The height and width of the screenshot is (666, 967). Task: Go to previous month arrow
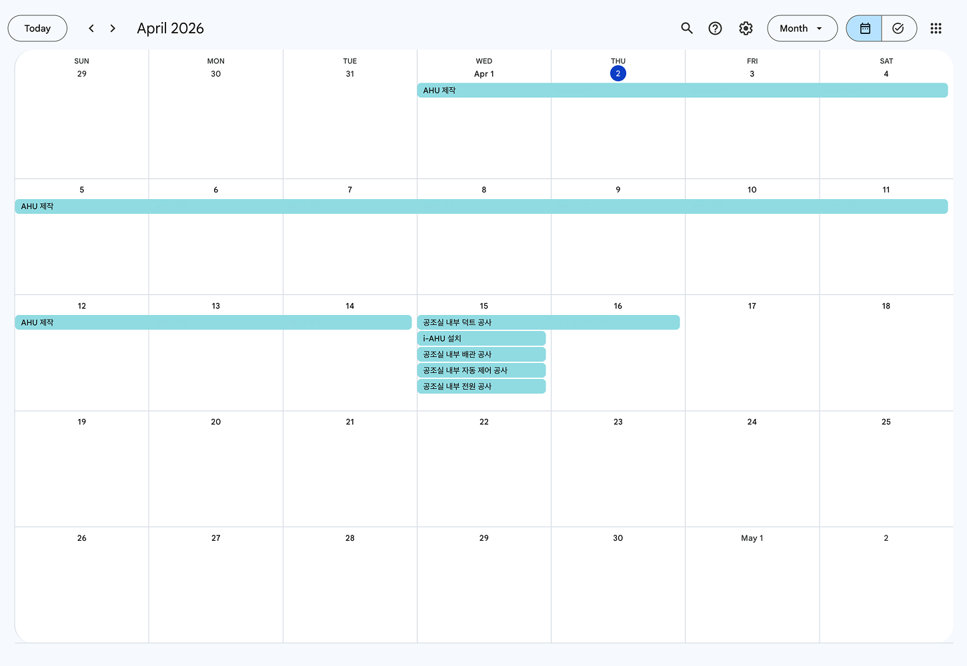point(91,28)
